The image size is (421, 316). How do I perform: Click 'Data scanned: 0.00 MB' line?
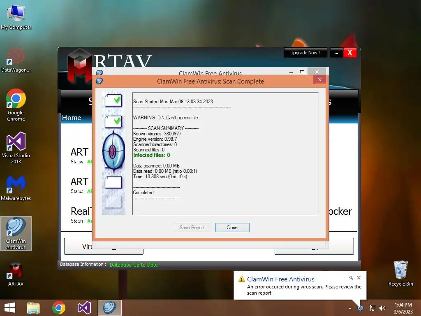[156, 166]
